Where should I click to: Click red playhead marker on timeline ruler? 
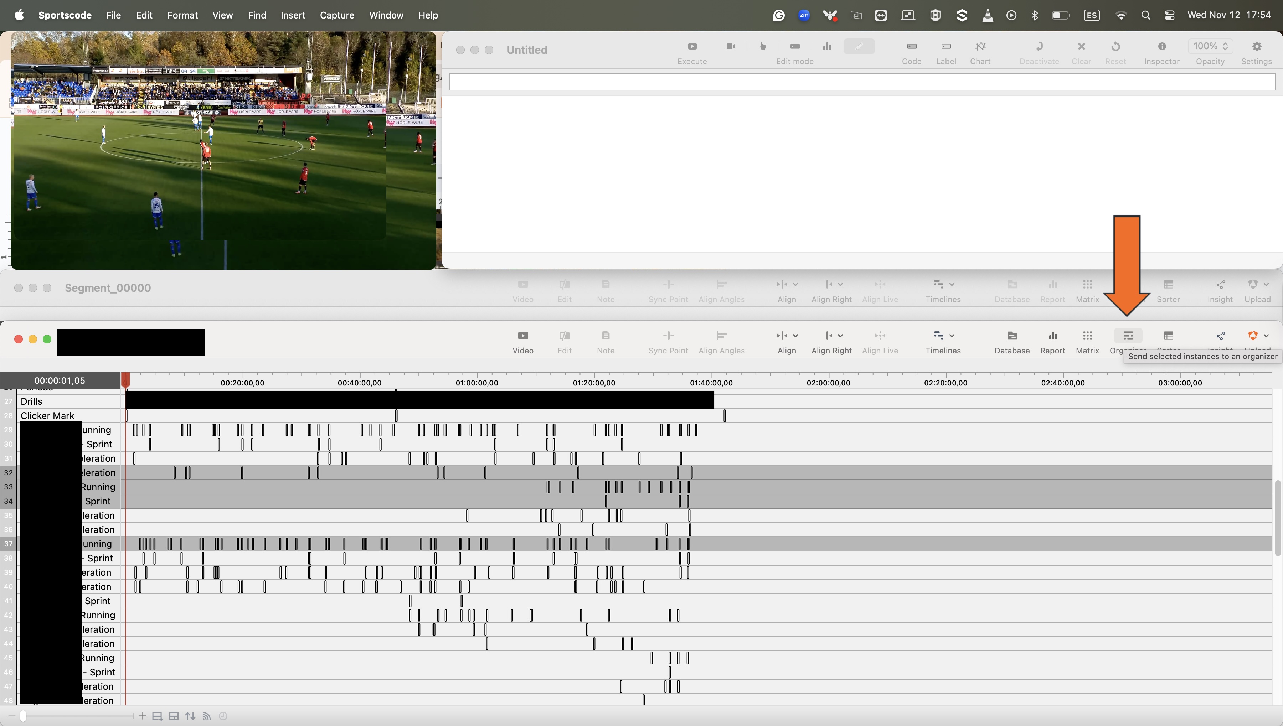coord(126,380)
